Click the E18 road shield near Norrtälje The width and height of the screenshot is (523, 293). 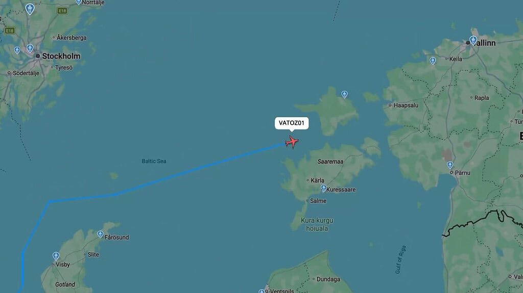(62, 11)
